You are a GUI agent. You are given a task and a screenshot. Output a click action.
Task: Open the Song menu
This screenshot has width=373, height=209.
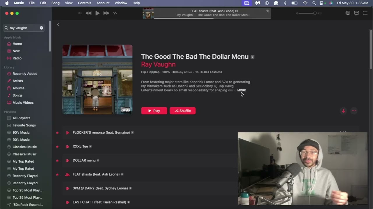click(55, 3)
